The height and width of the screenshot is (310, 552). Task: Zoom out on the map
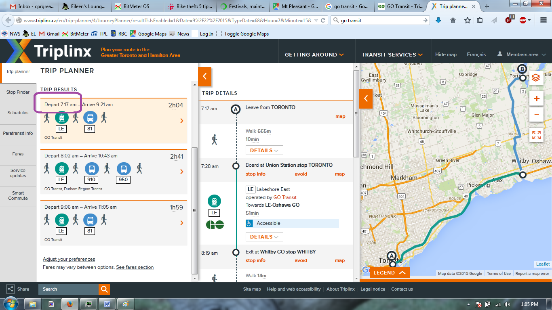pyautogui.click(x=536, y=114)
